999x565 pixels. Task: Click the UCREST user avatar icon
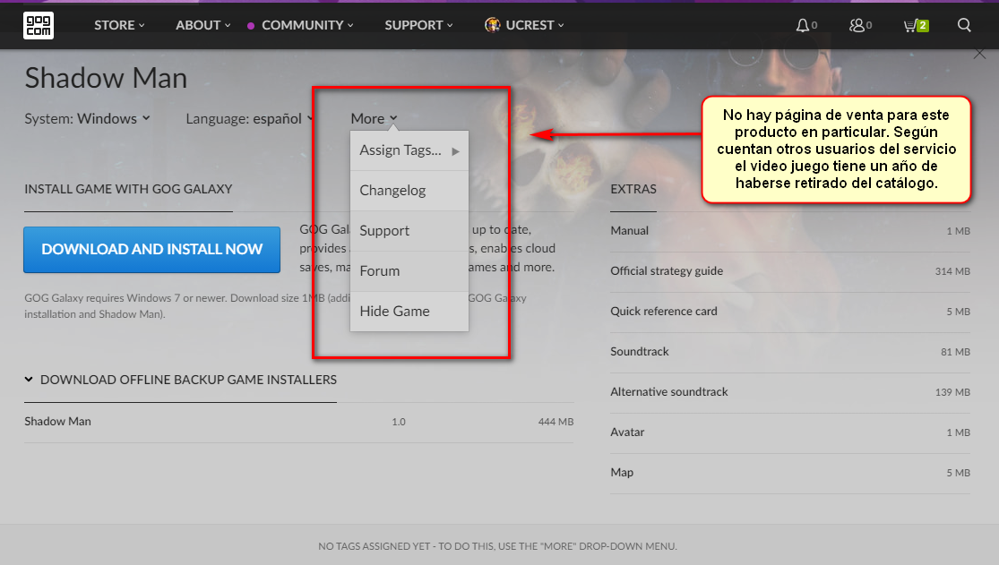pyautogui.click(x=492, y=25)
